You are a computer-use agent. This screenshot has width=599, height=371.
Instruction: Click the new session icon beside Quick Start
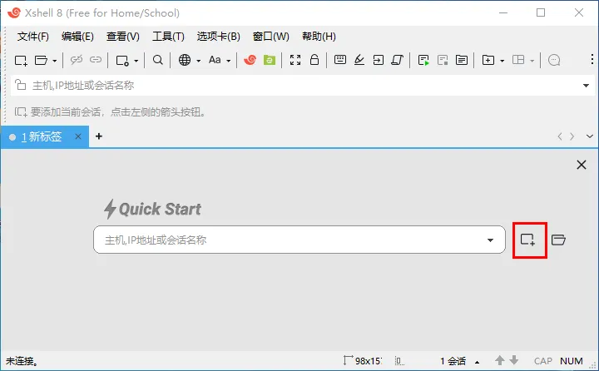(527, 240)
